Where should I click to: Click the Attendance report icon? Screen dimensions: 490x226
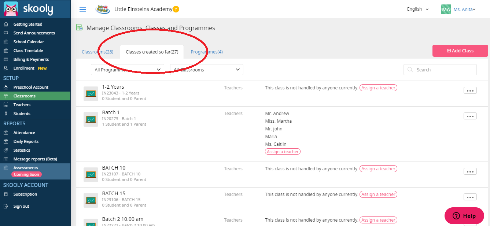(5, 133)
